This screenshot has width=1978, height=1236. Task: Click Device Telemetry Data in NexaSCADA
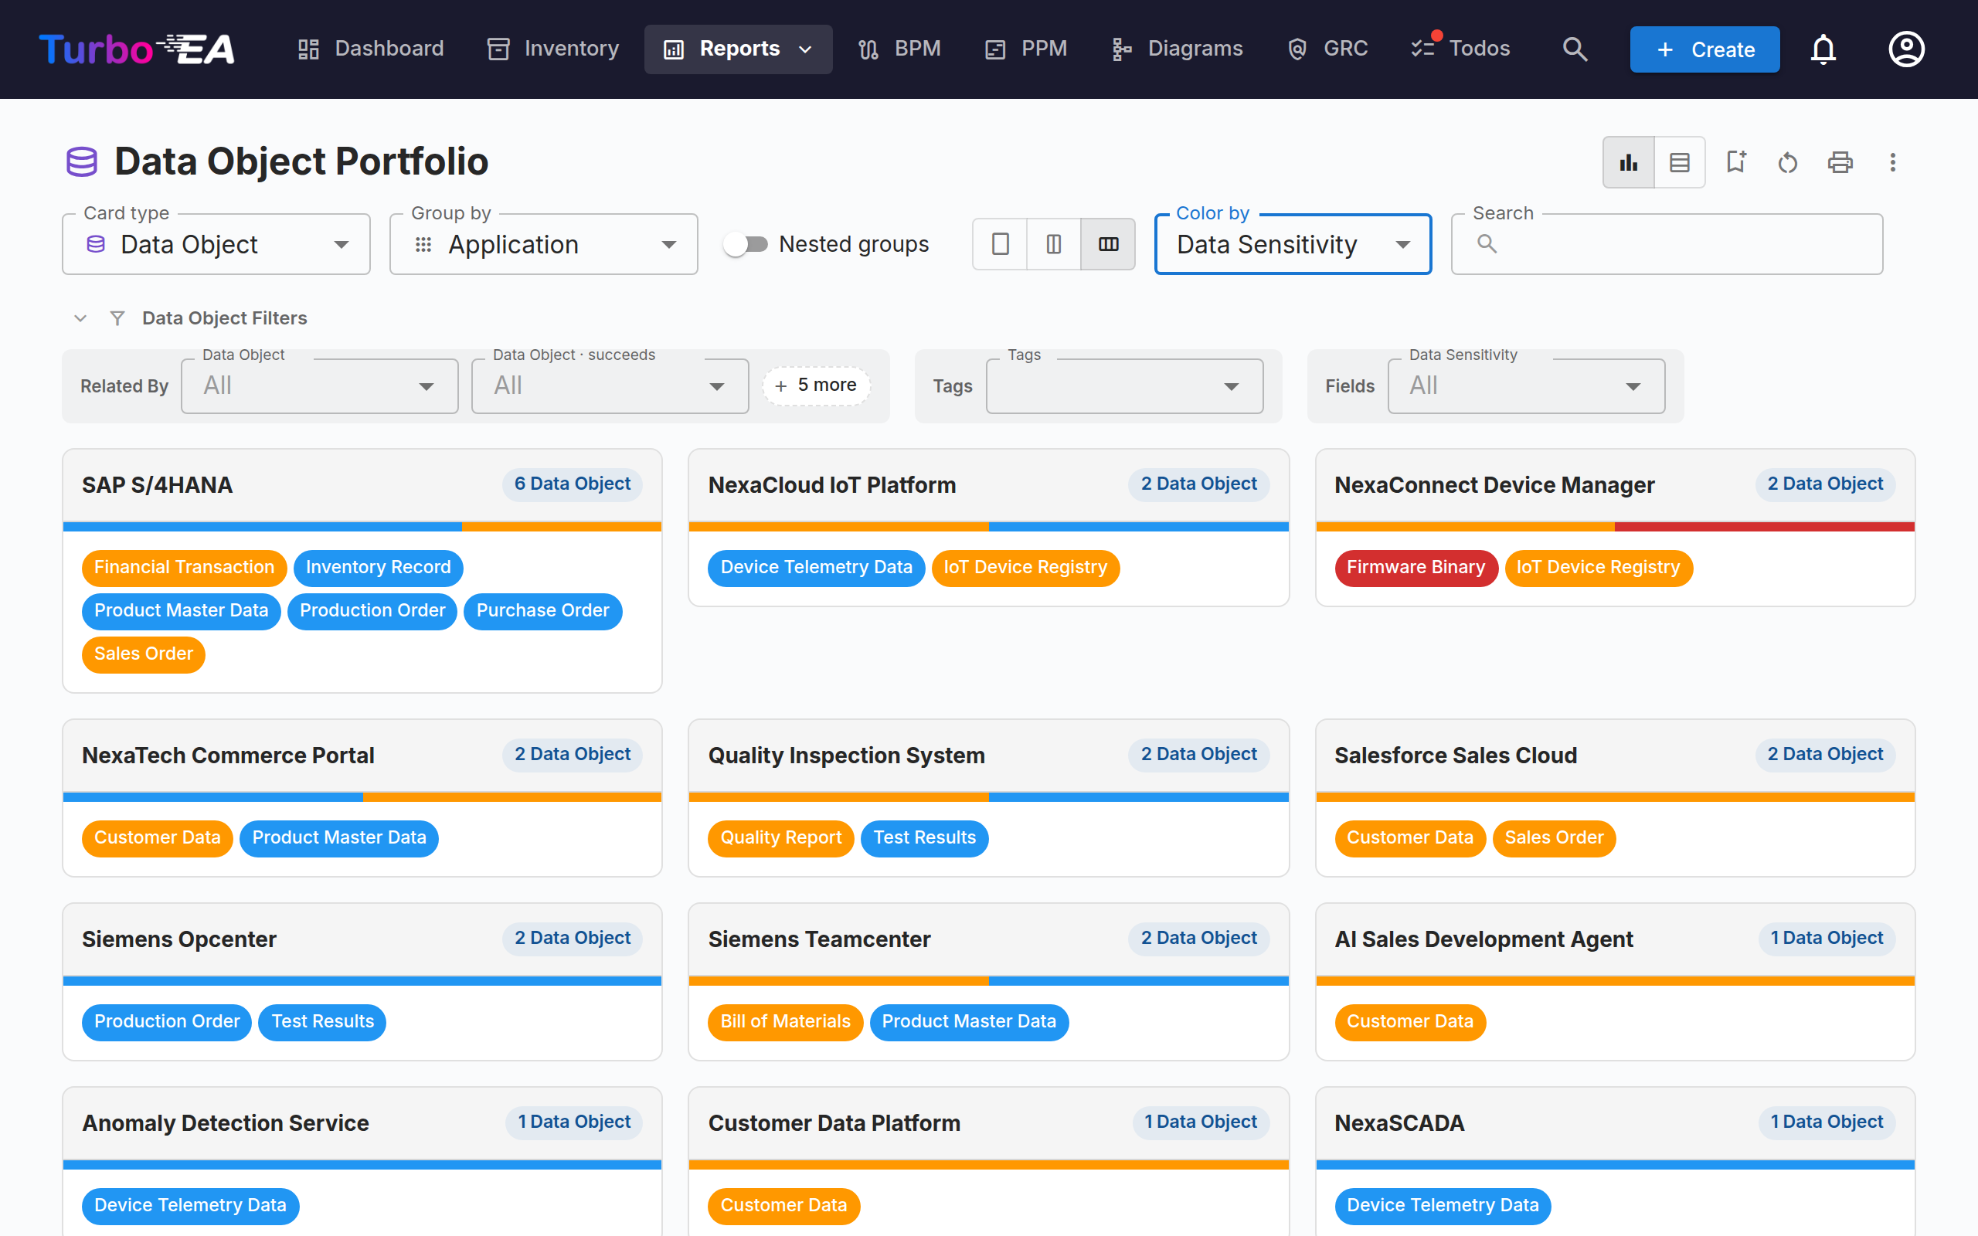point(1443,1206)
